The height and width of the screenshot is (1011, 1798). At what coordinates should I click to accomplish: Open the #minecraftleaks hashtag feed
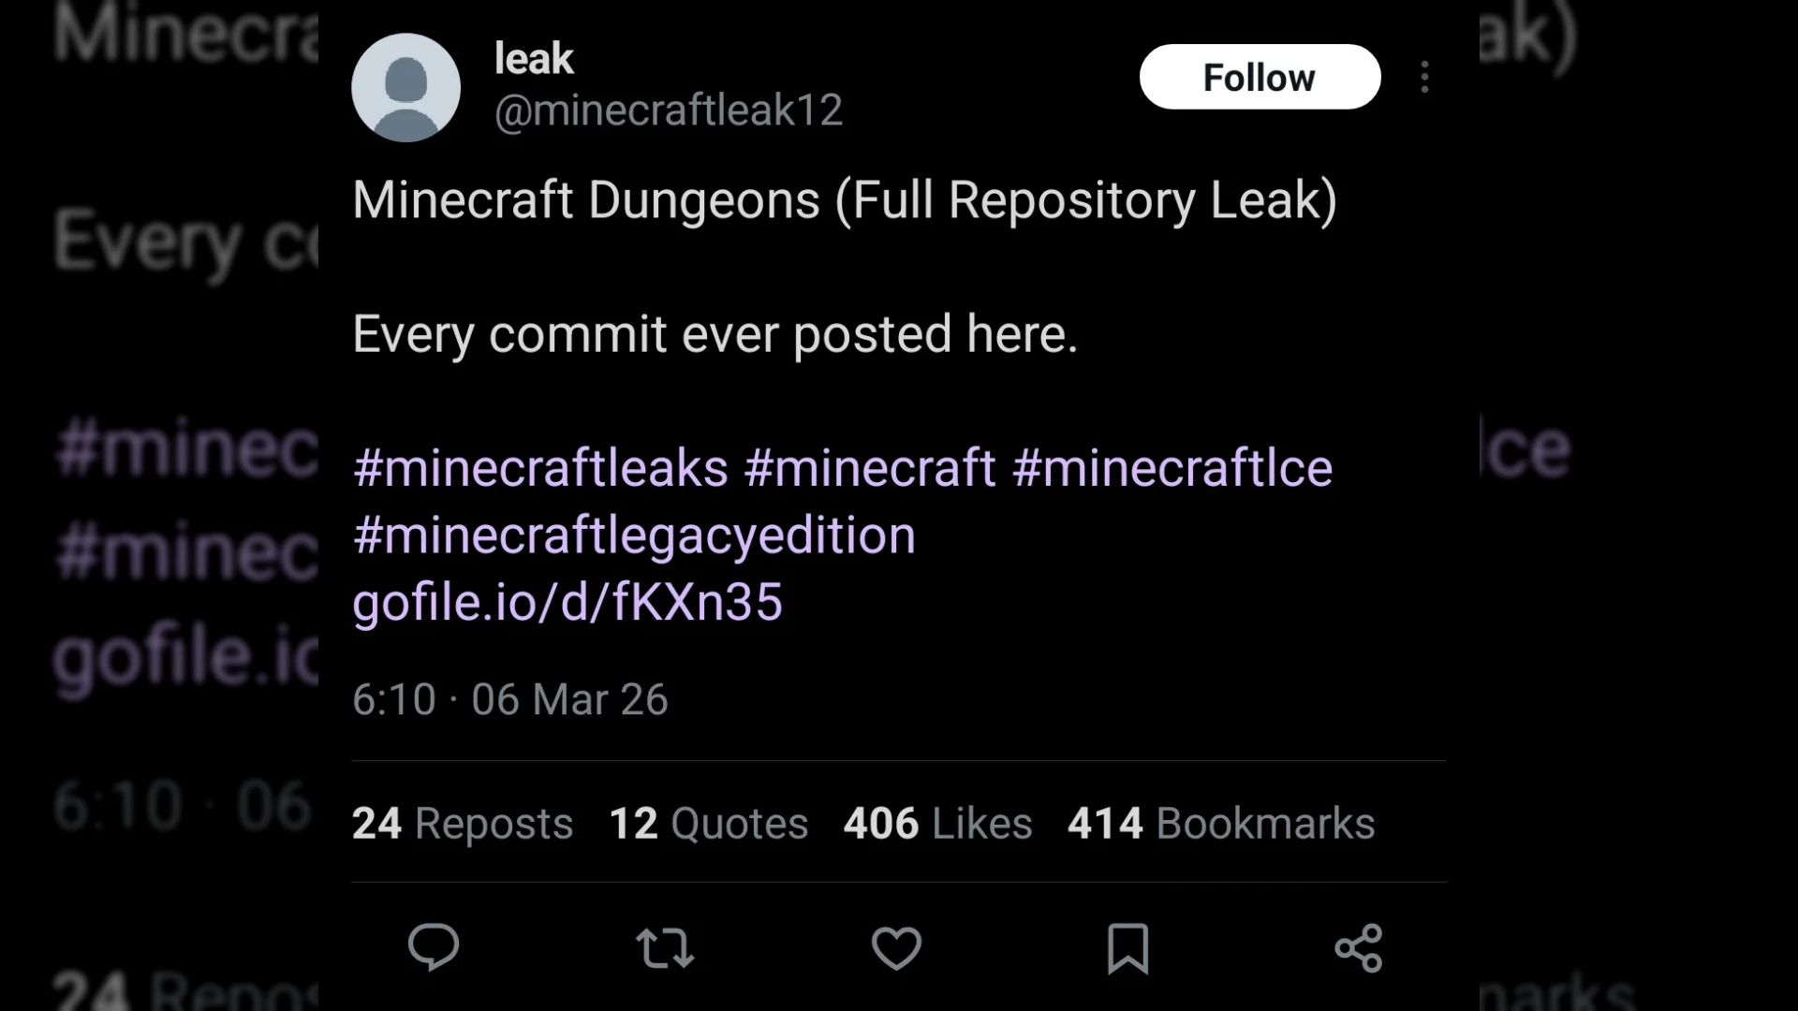(x=539, y=467)
